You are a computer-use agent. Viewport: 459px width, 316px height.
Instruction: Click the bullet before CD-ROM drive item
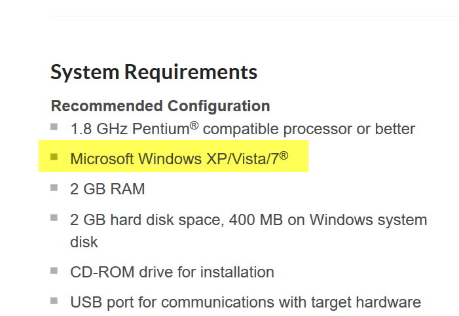click(x=54, y=270)
